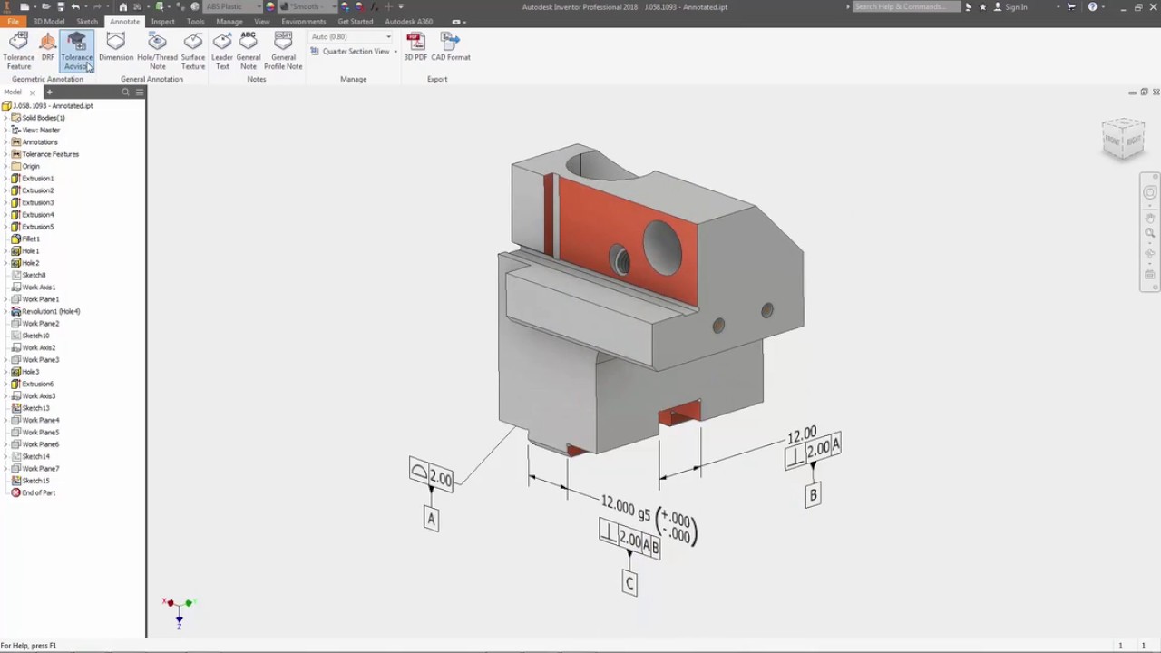Select the General Profile Note tool
The height and width of the screenshot is (653, 1161).
click(283, 51)
